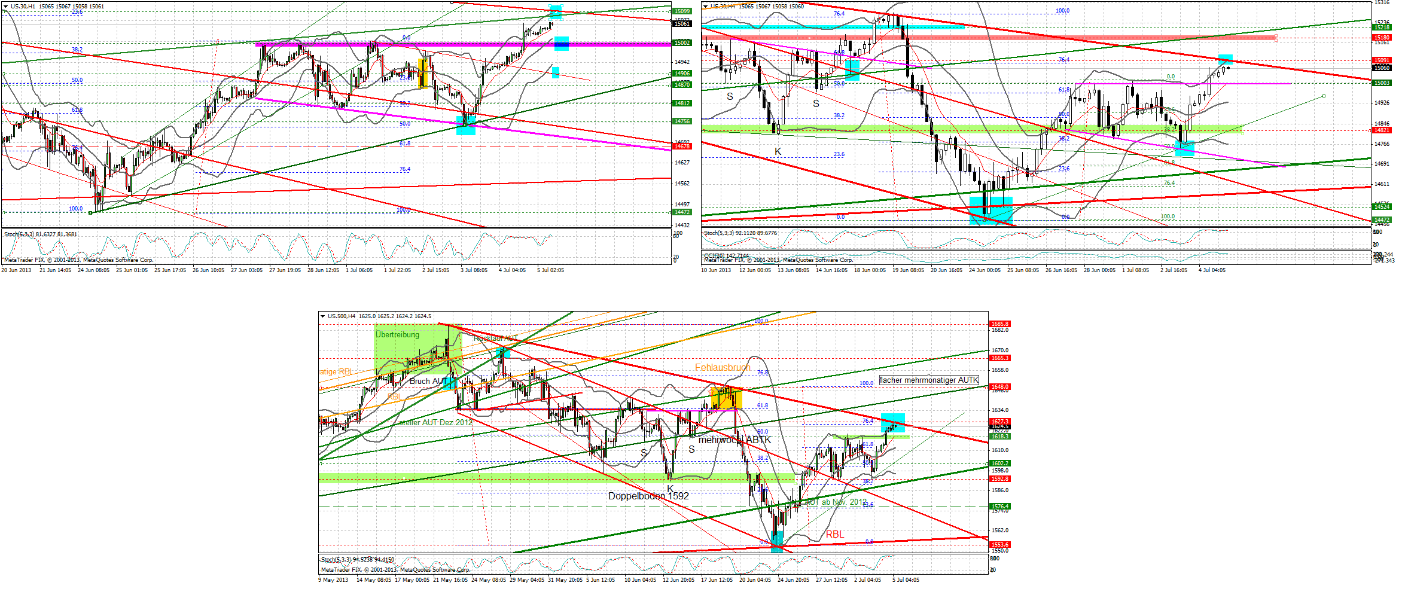Screen dimensions: 1402x610
Task: Select the 14870 green price label
Action: [x=682, y=85]
